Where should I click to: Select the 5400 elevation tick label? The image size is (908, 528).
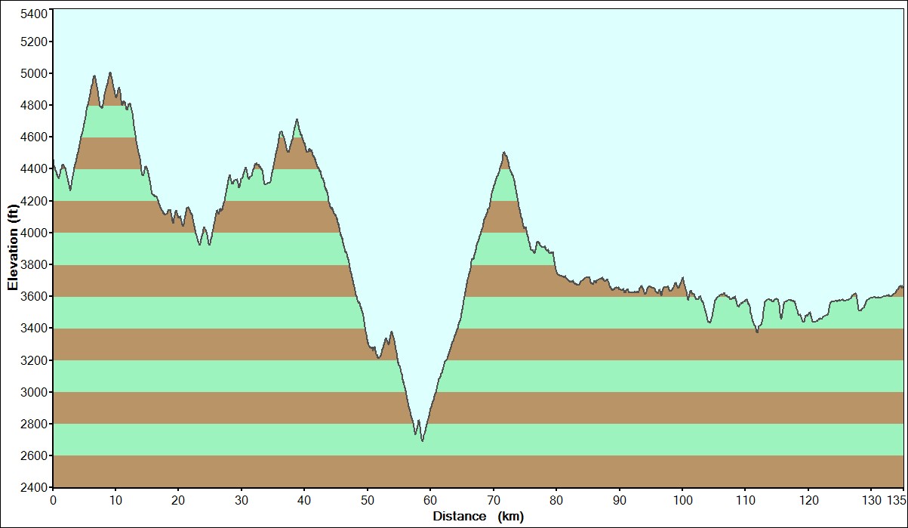coord(33,14)
